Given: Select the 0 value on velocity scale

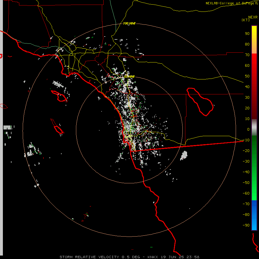Looking at the screenshot, I should 248,129.
